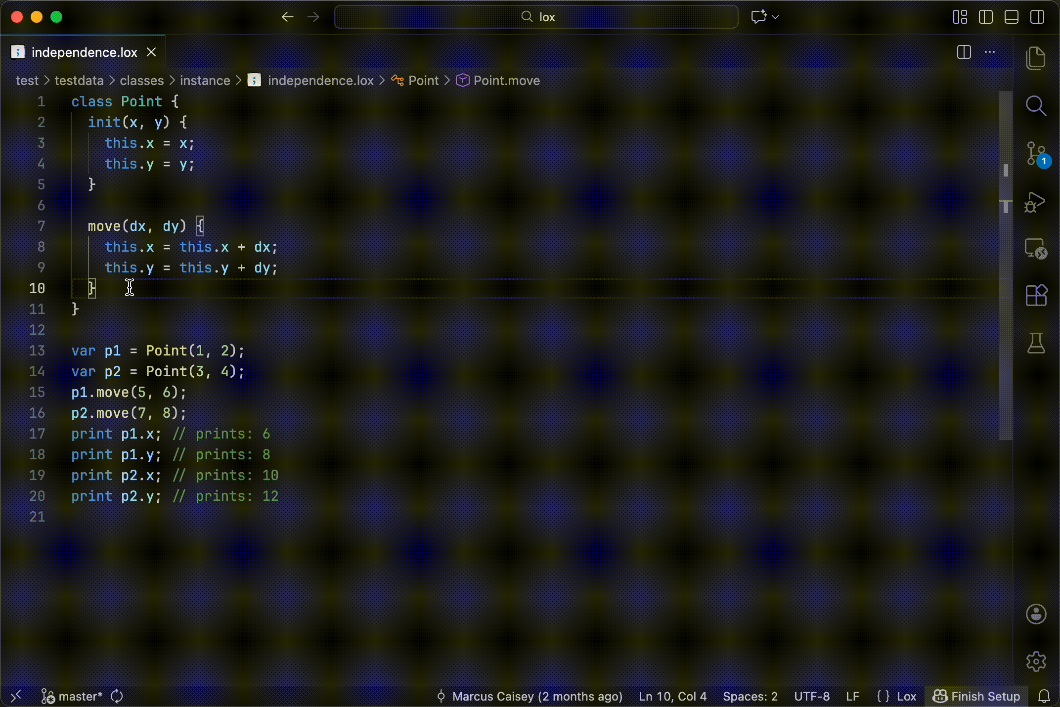Viewport: 1060px width, 707px height.
Task: Click Finish Setup in status bar
Action: pyautogui.click(x=976, y=696)
